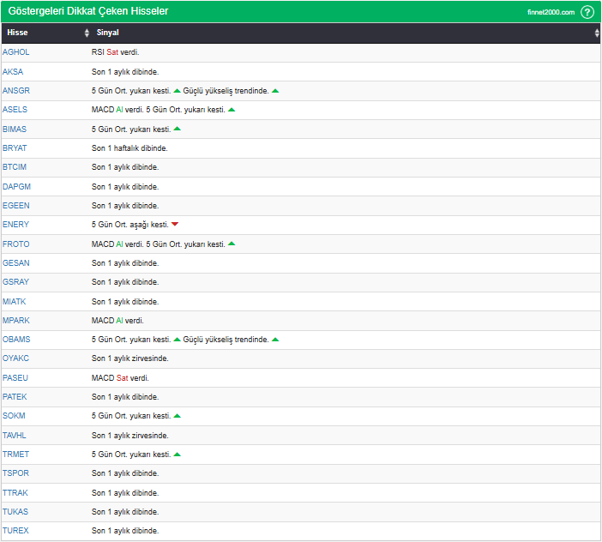Open the PASEU stock link
602x542 pixels.
[x=15, y=378]
